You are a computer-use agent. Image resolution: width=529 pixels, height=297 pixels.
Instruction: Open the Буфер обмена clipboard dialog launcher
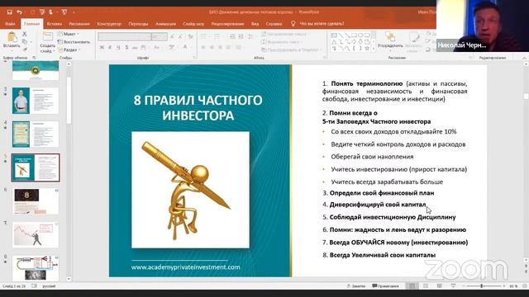pos(34,58)
